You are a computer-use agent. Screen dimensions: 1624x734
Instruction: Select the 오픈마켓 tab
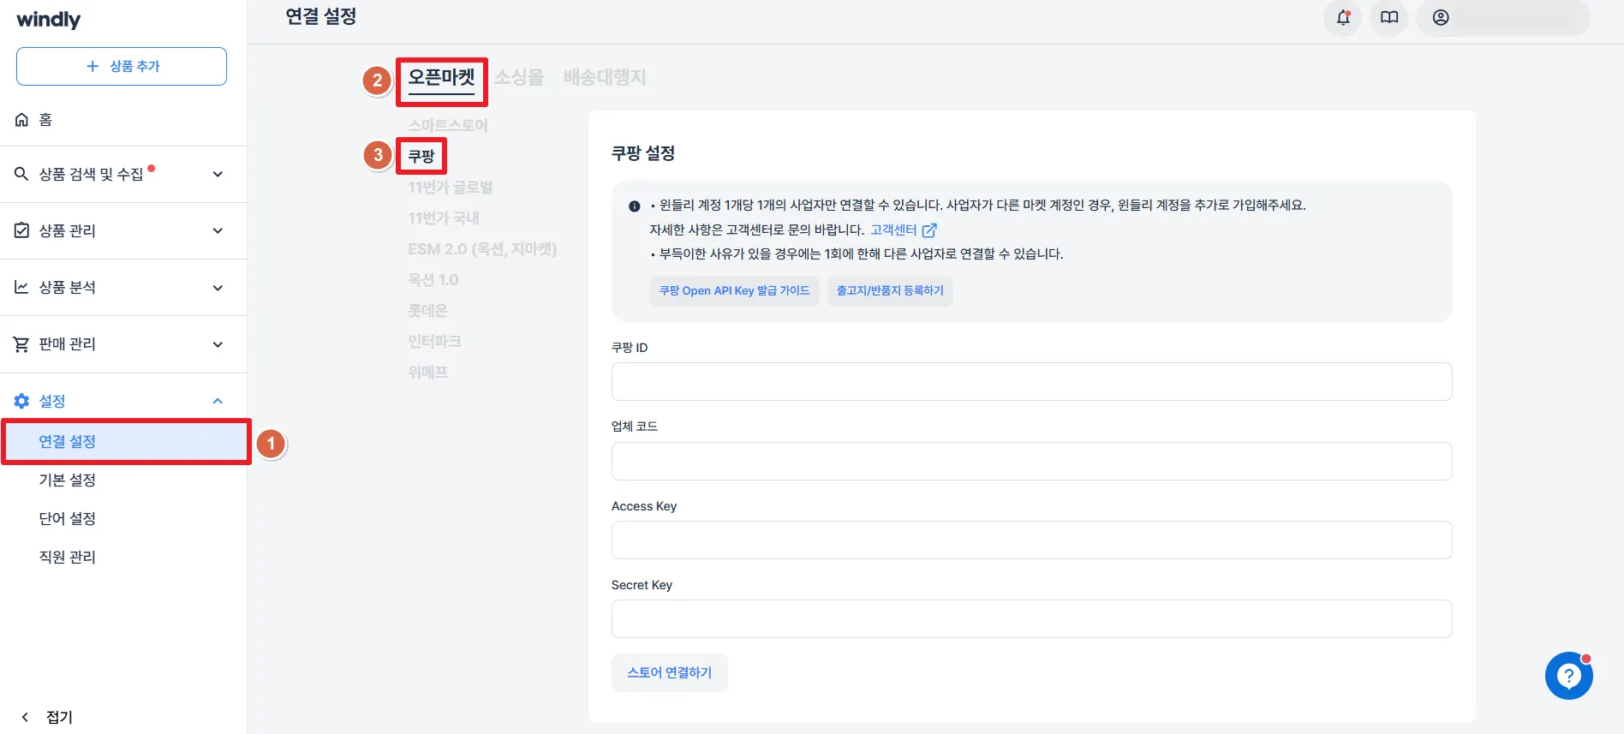coord(442,78)
